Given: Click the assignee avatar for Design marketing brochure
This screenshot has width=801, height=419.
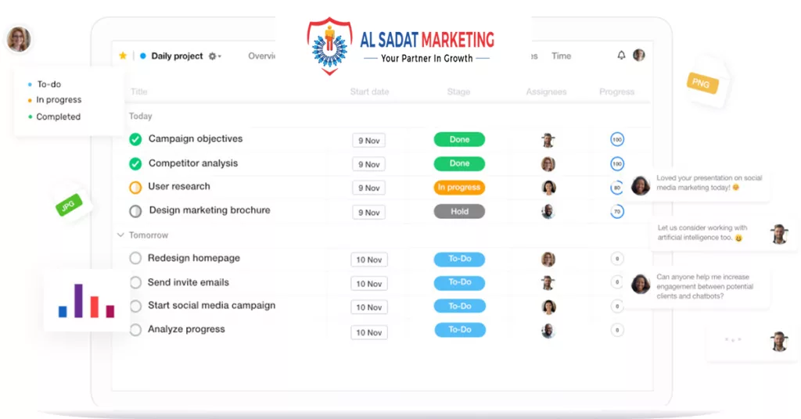Looking at the screenshot, I should point(548,211).
